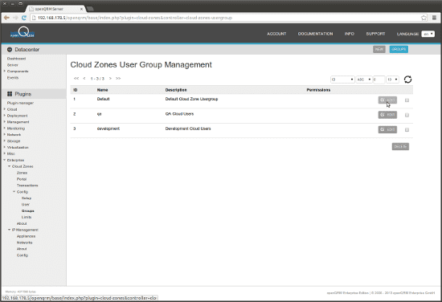
Task: Open the language selector dropdown
Action: point(428,34)
